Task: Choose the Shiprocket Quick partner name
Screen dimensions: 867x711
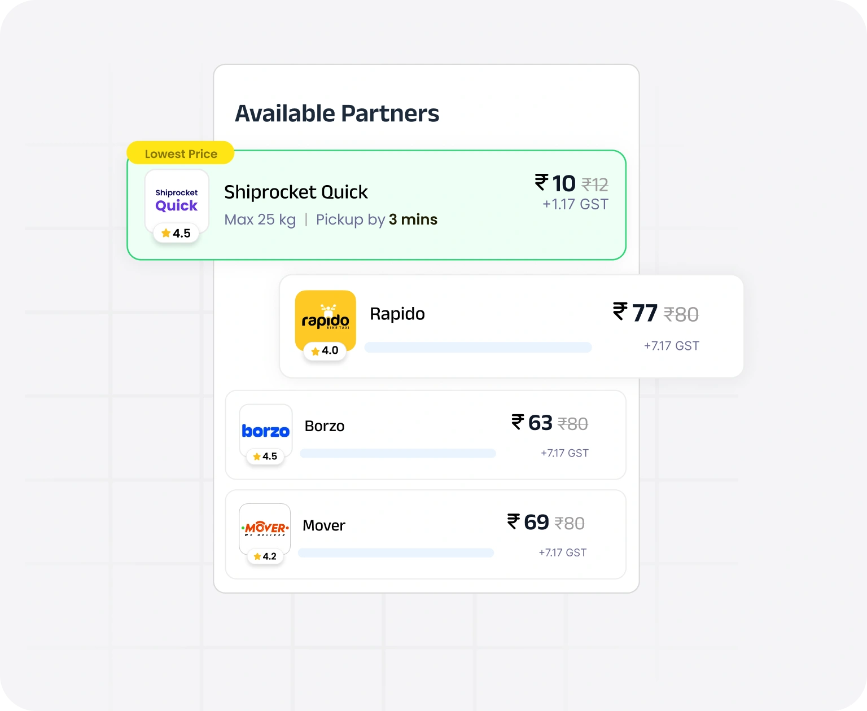Action: [296, 192]
